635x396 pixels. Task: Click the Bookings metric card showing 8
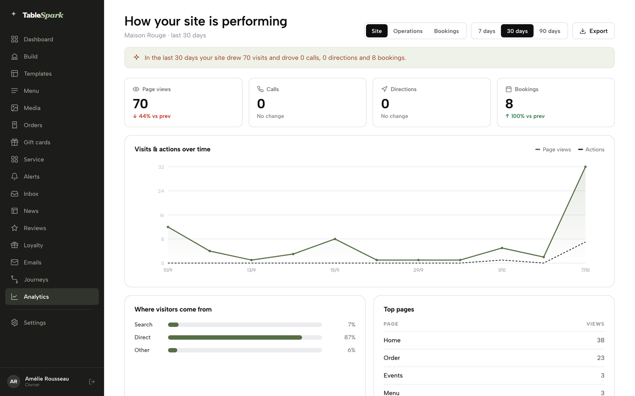pyautogui.click(x=556, y=103)
